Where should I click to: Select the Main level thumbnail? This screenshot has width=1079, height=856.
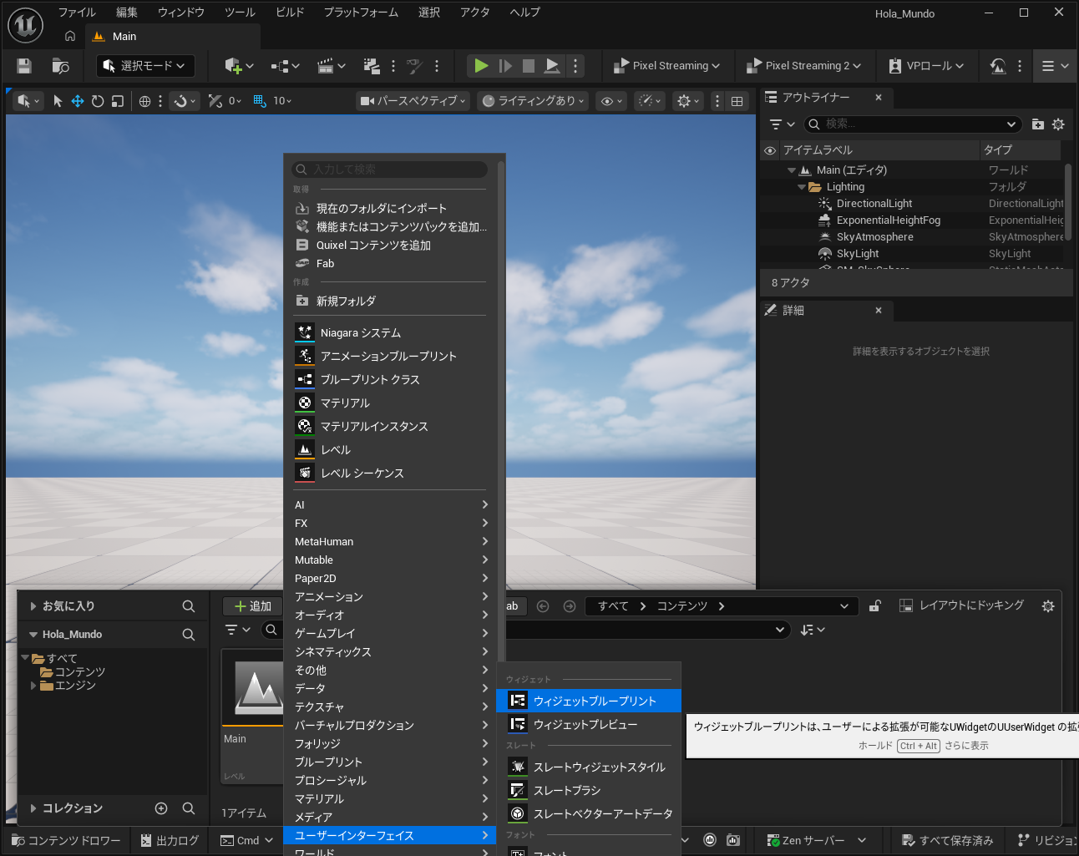[x=252, y=717]
